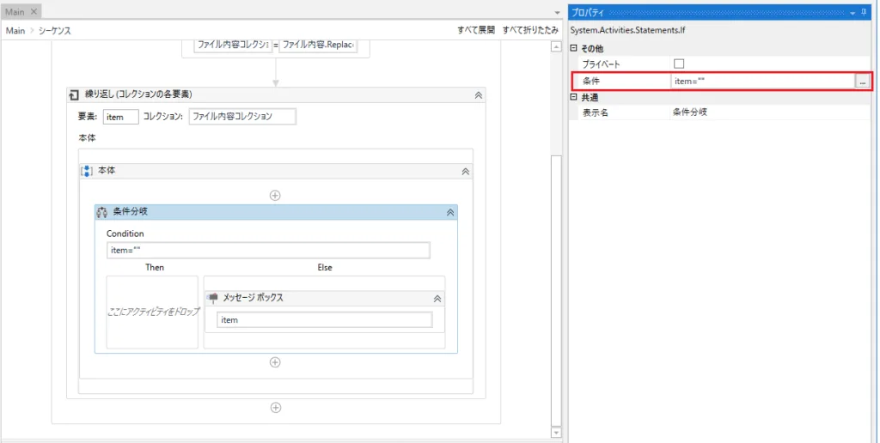Collapse the 本体 sequence
The image size is (880, 443).
coord(465,172)
